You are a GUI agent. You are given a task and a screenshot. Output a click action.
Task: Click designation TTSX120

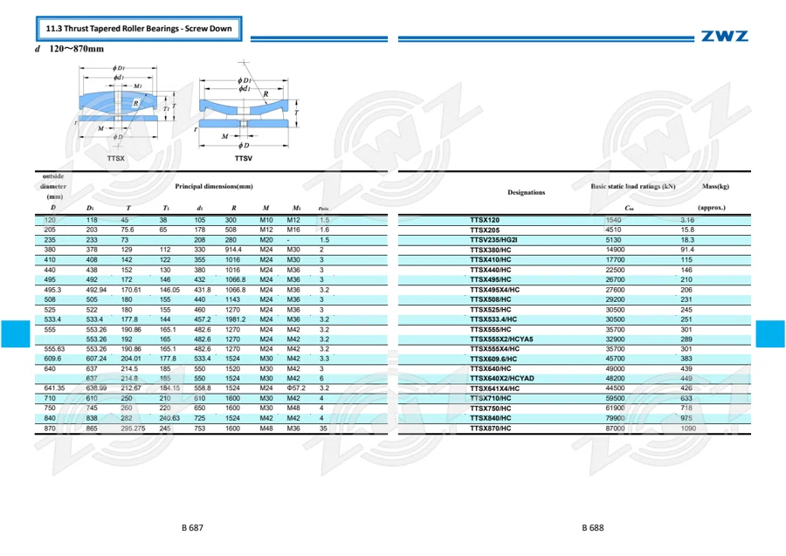(x=485, y=220)
